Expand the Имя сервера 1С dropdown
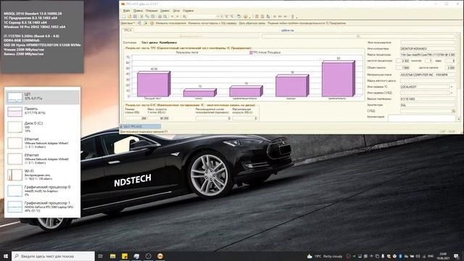This screenshot has height=261, width=464. coord(452,87)
